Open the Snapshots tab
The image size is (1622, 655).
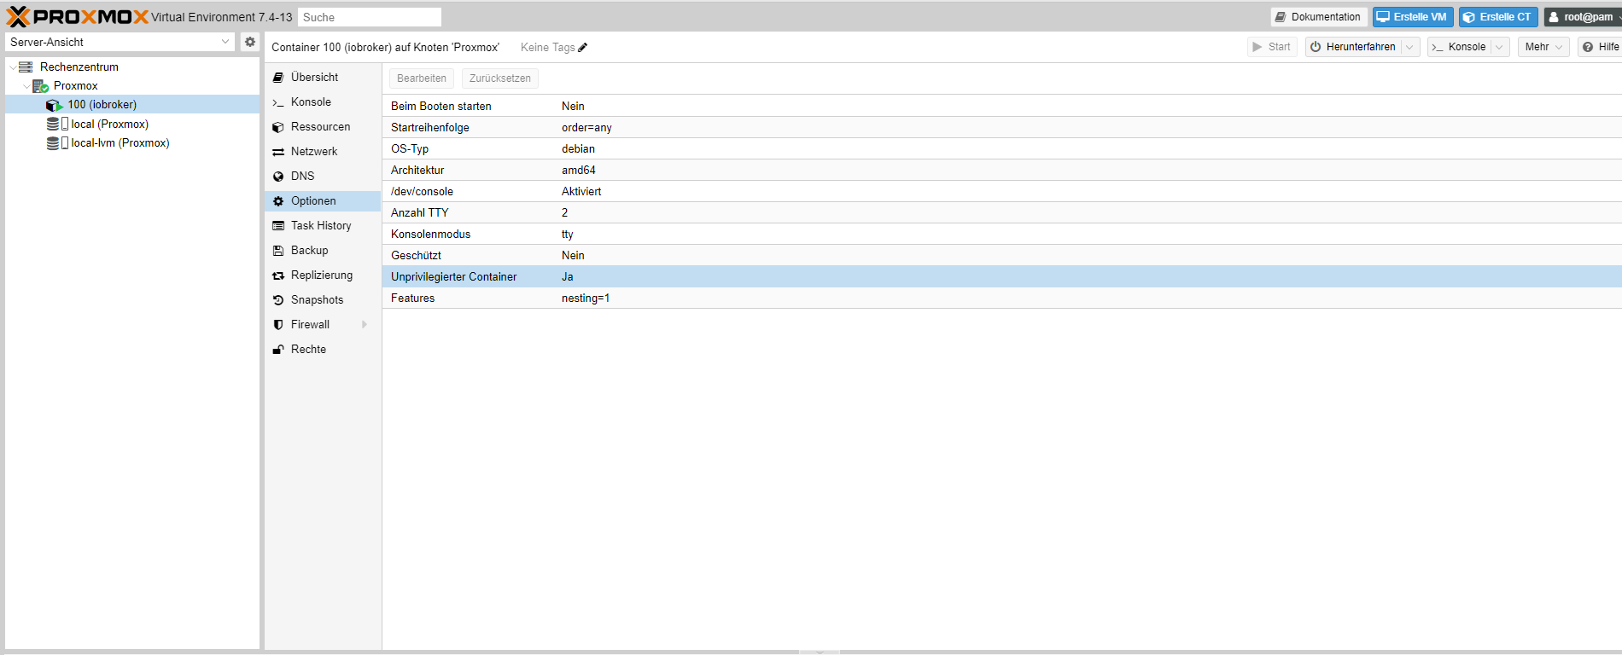tap(323, 300)
